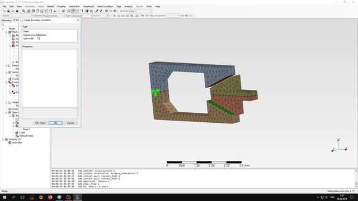Open the Model menu

50,6
